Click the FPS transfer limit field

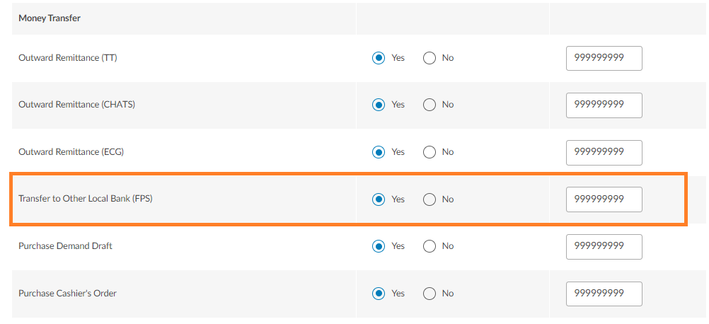(604, 199)
